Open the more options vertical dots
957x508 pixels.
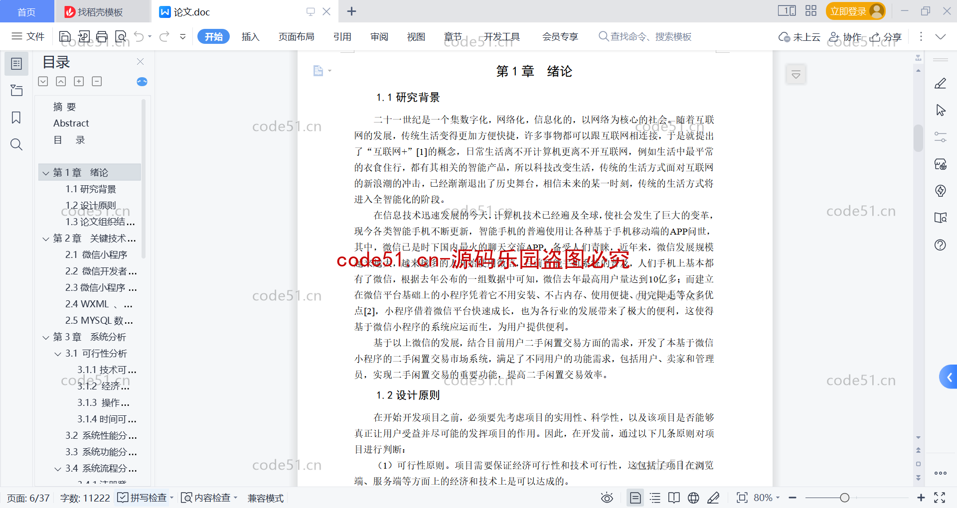click(921, 36)
